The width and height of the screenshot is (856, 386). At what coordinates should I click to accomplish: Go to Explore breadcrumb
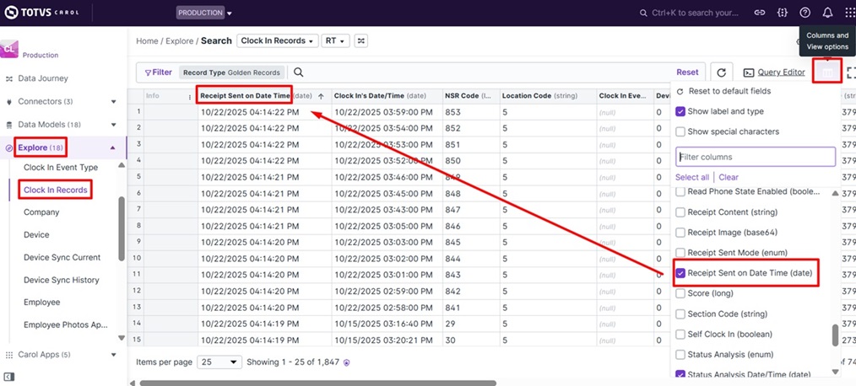coord(180,41)
